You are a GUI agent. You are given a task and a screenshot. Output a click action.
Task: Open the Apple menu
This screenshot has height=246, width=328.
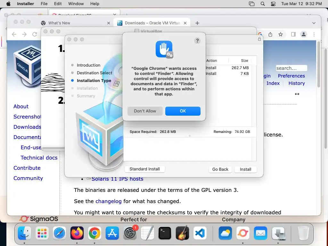click(x=8, y=4)
